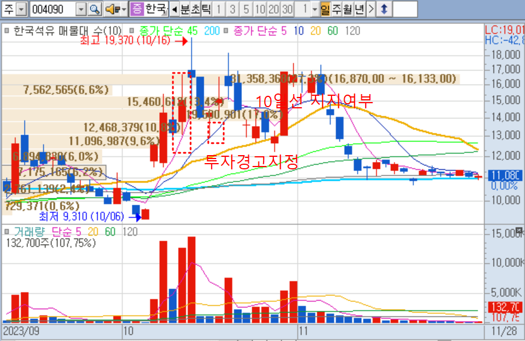Click the 최고 19,370 (10/16) label
The height and width of the screenshot is (341, 525).
pyautogui.click(x=125, y=41)
